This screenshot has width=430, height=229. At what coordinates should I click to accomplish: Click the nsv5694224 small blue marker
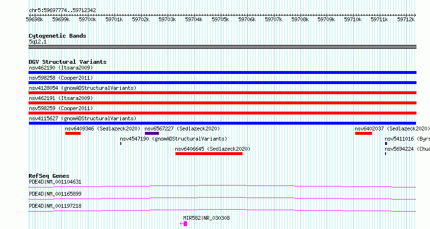[x=386, y=154]
